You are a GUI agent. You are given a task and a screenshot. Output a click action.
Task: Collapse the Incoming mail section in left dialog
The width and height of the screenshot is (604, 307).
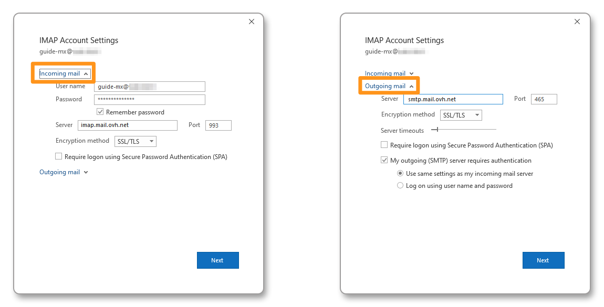tap(65, 74)
